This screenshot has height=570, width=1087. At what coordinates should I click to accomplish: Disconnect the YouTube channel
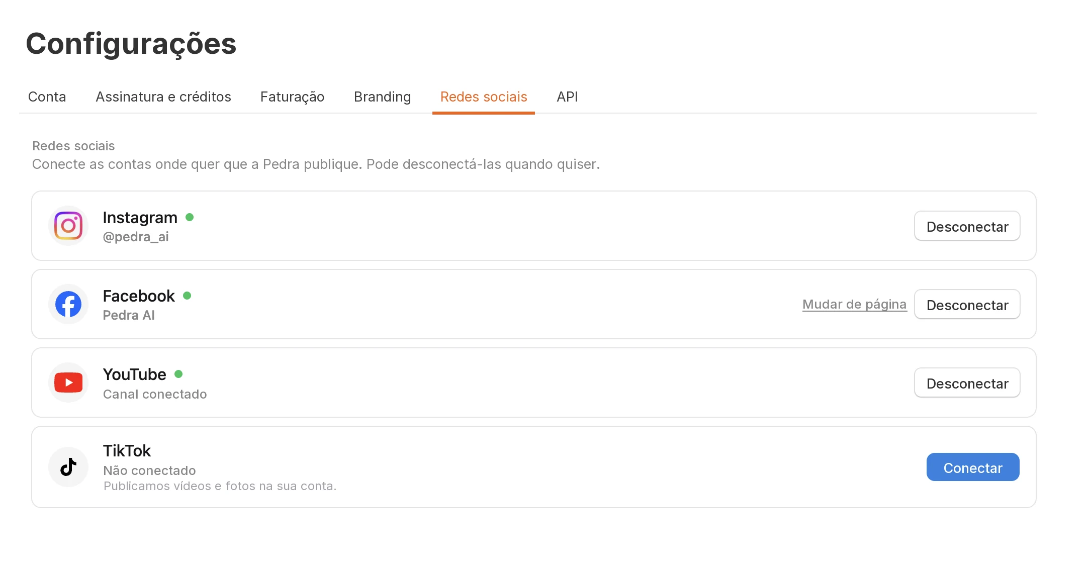click(967, 383)
